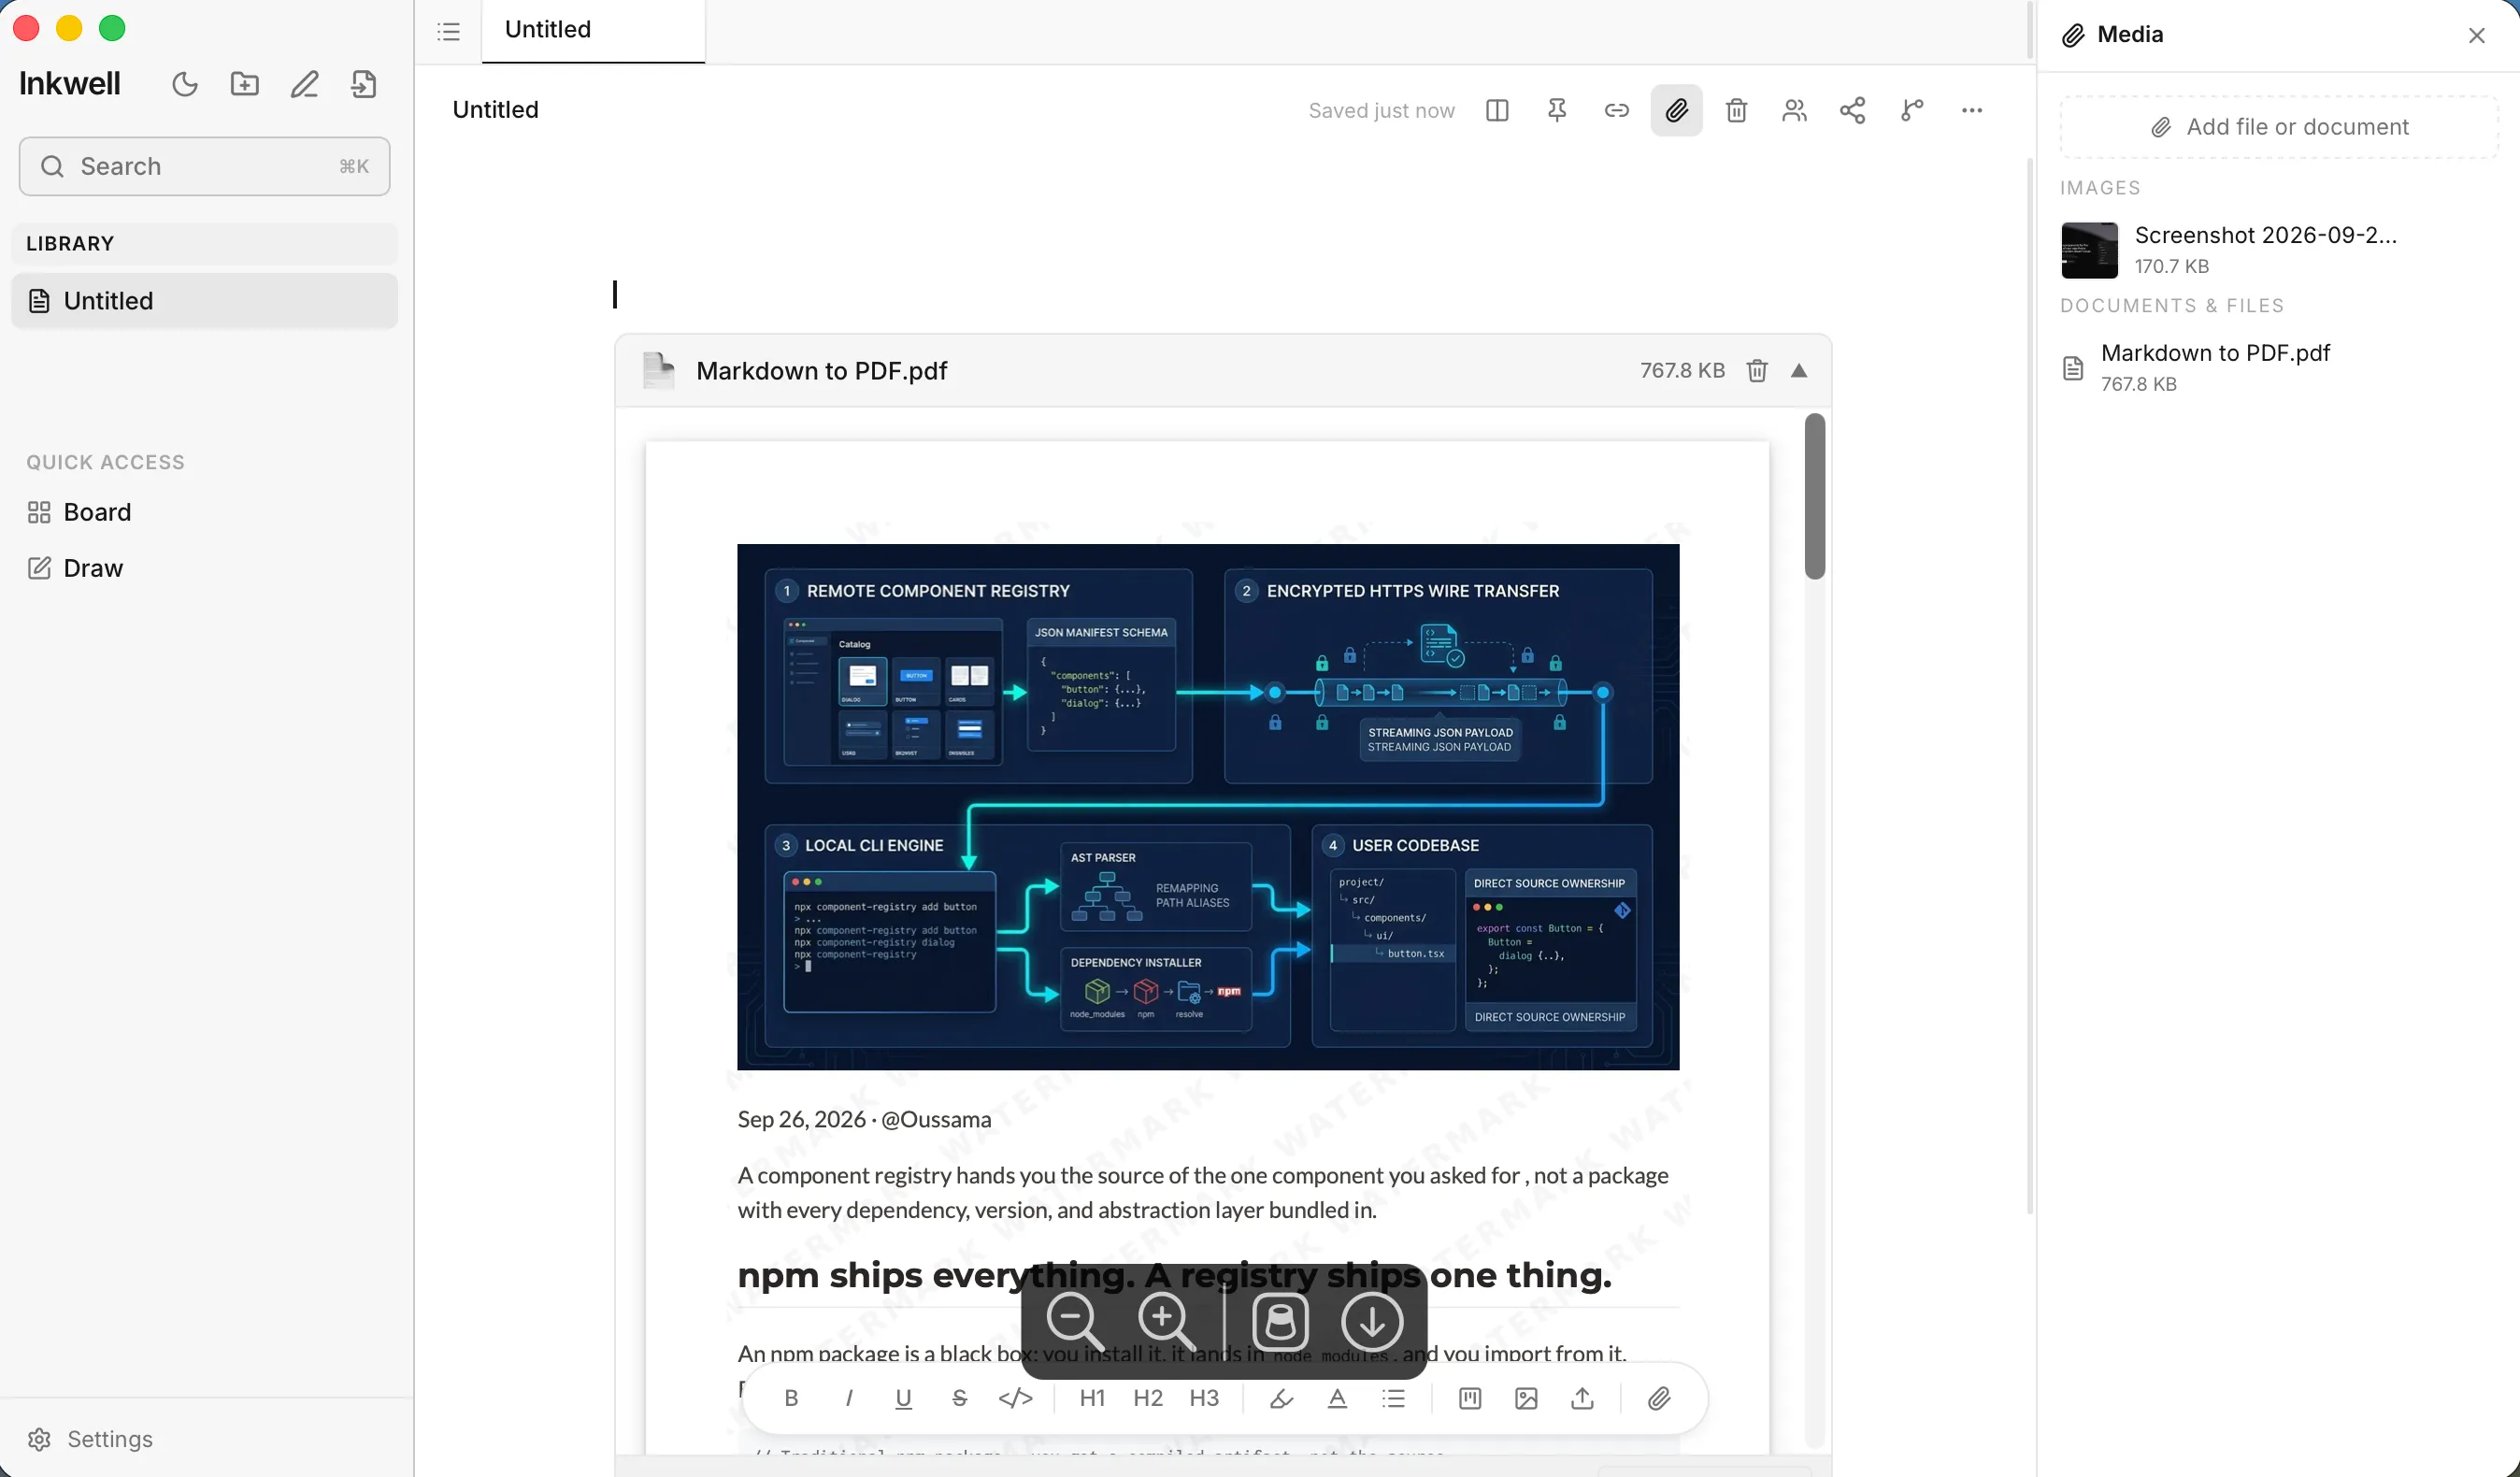
Task: Click Add file or document
Action: click(2279, 127)
